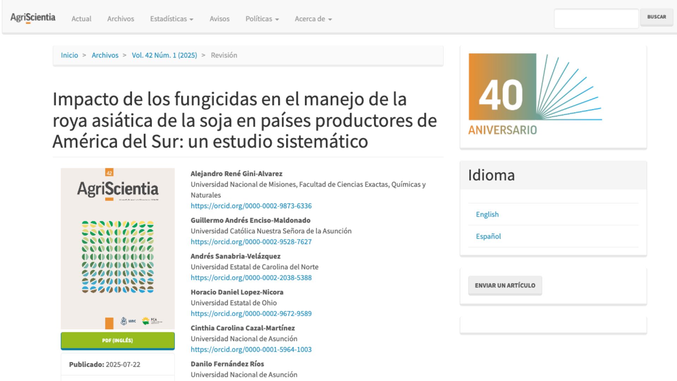
Task: Click the Revisión breadcrumb text
Action: tap(224, 55)
